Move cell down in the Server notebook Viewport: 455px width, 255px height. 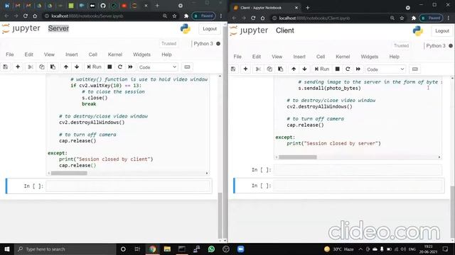point(77,67)
